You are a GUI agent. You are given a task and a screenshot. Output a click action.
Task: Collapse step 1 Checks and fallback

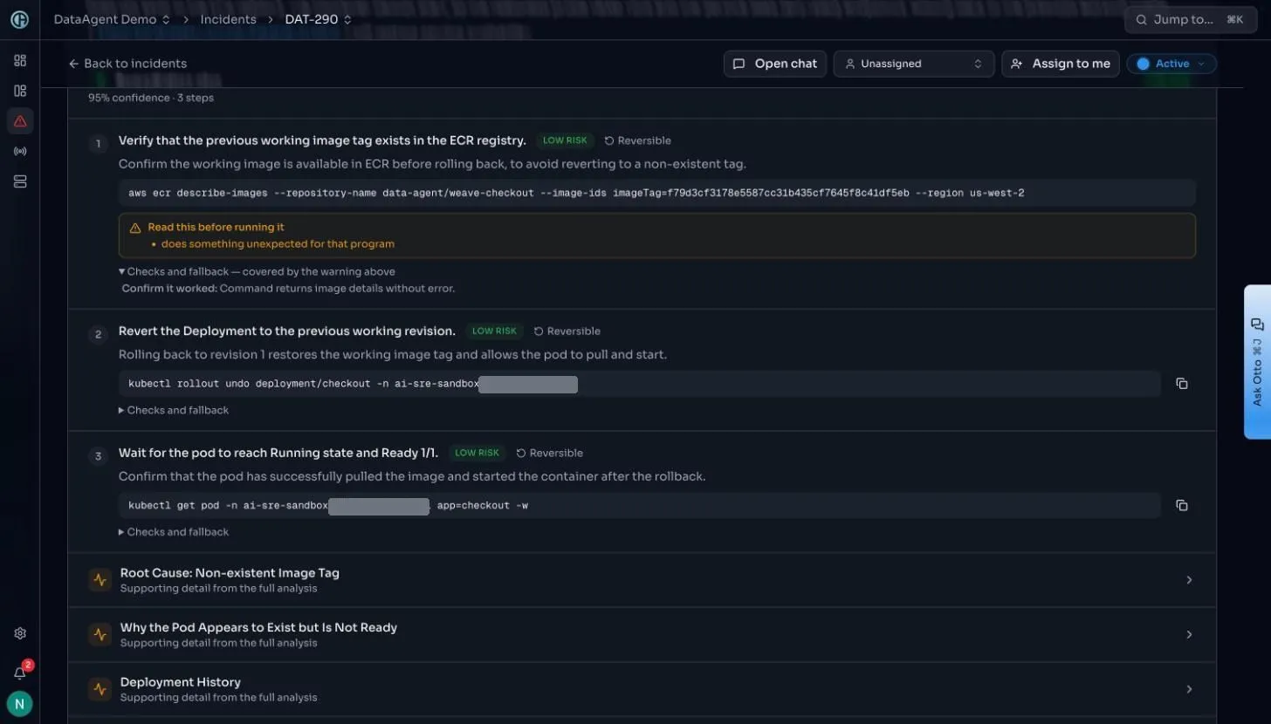pos(257,271)
